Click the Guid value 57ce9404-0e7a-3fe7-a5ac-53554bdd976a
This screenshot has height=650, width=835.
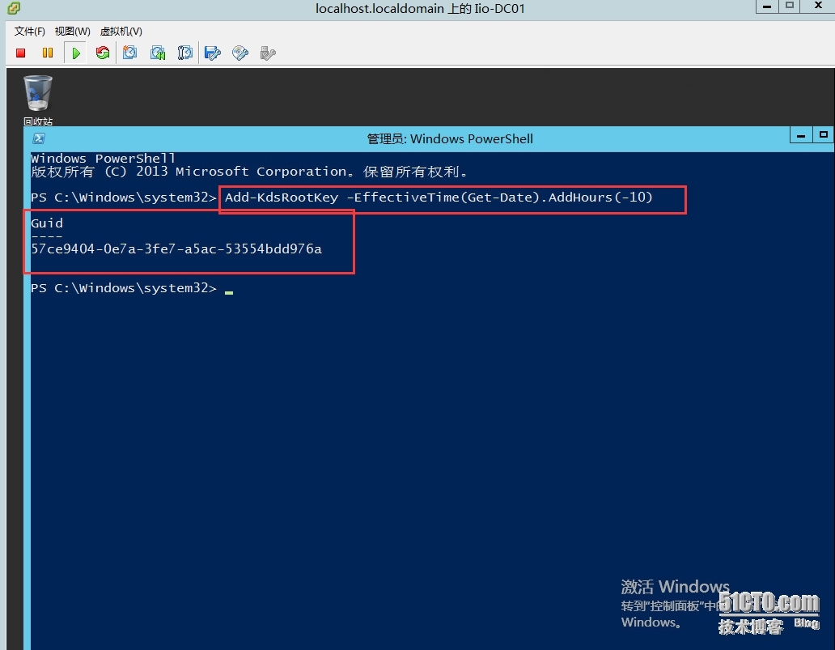(176, 249)
